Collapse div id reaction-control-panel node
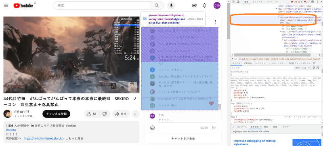 281,32
